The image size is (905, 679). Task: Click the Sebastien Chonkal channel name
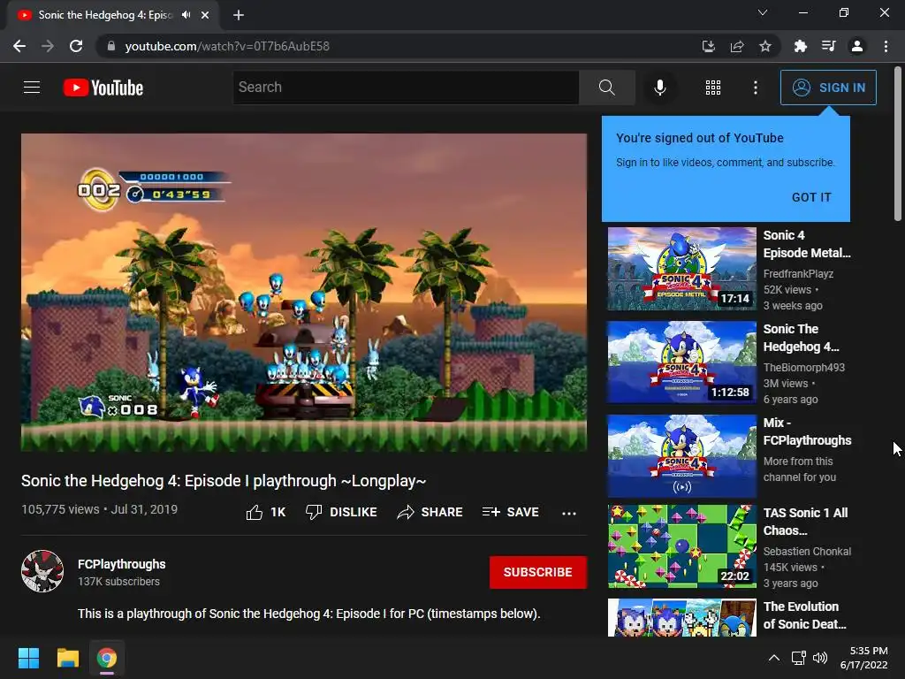(807, 552)
